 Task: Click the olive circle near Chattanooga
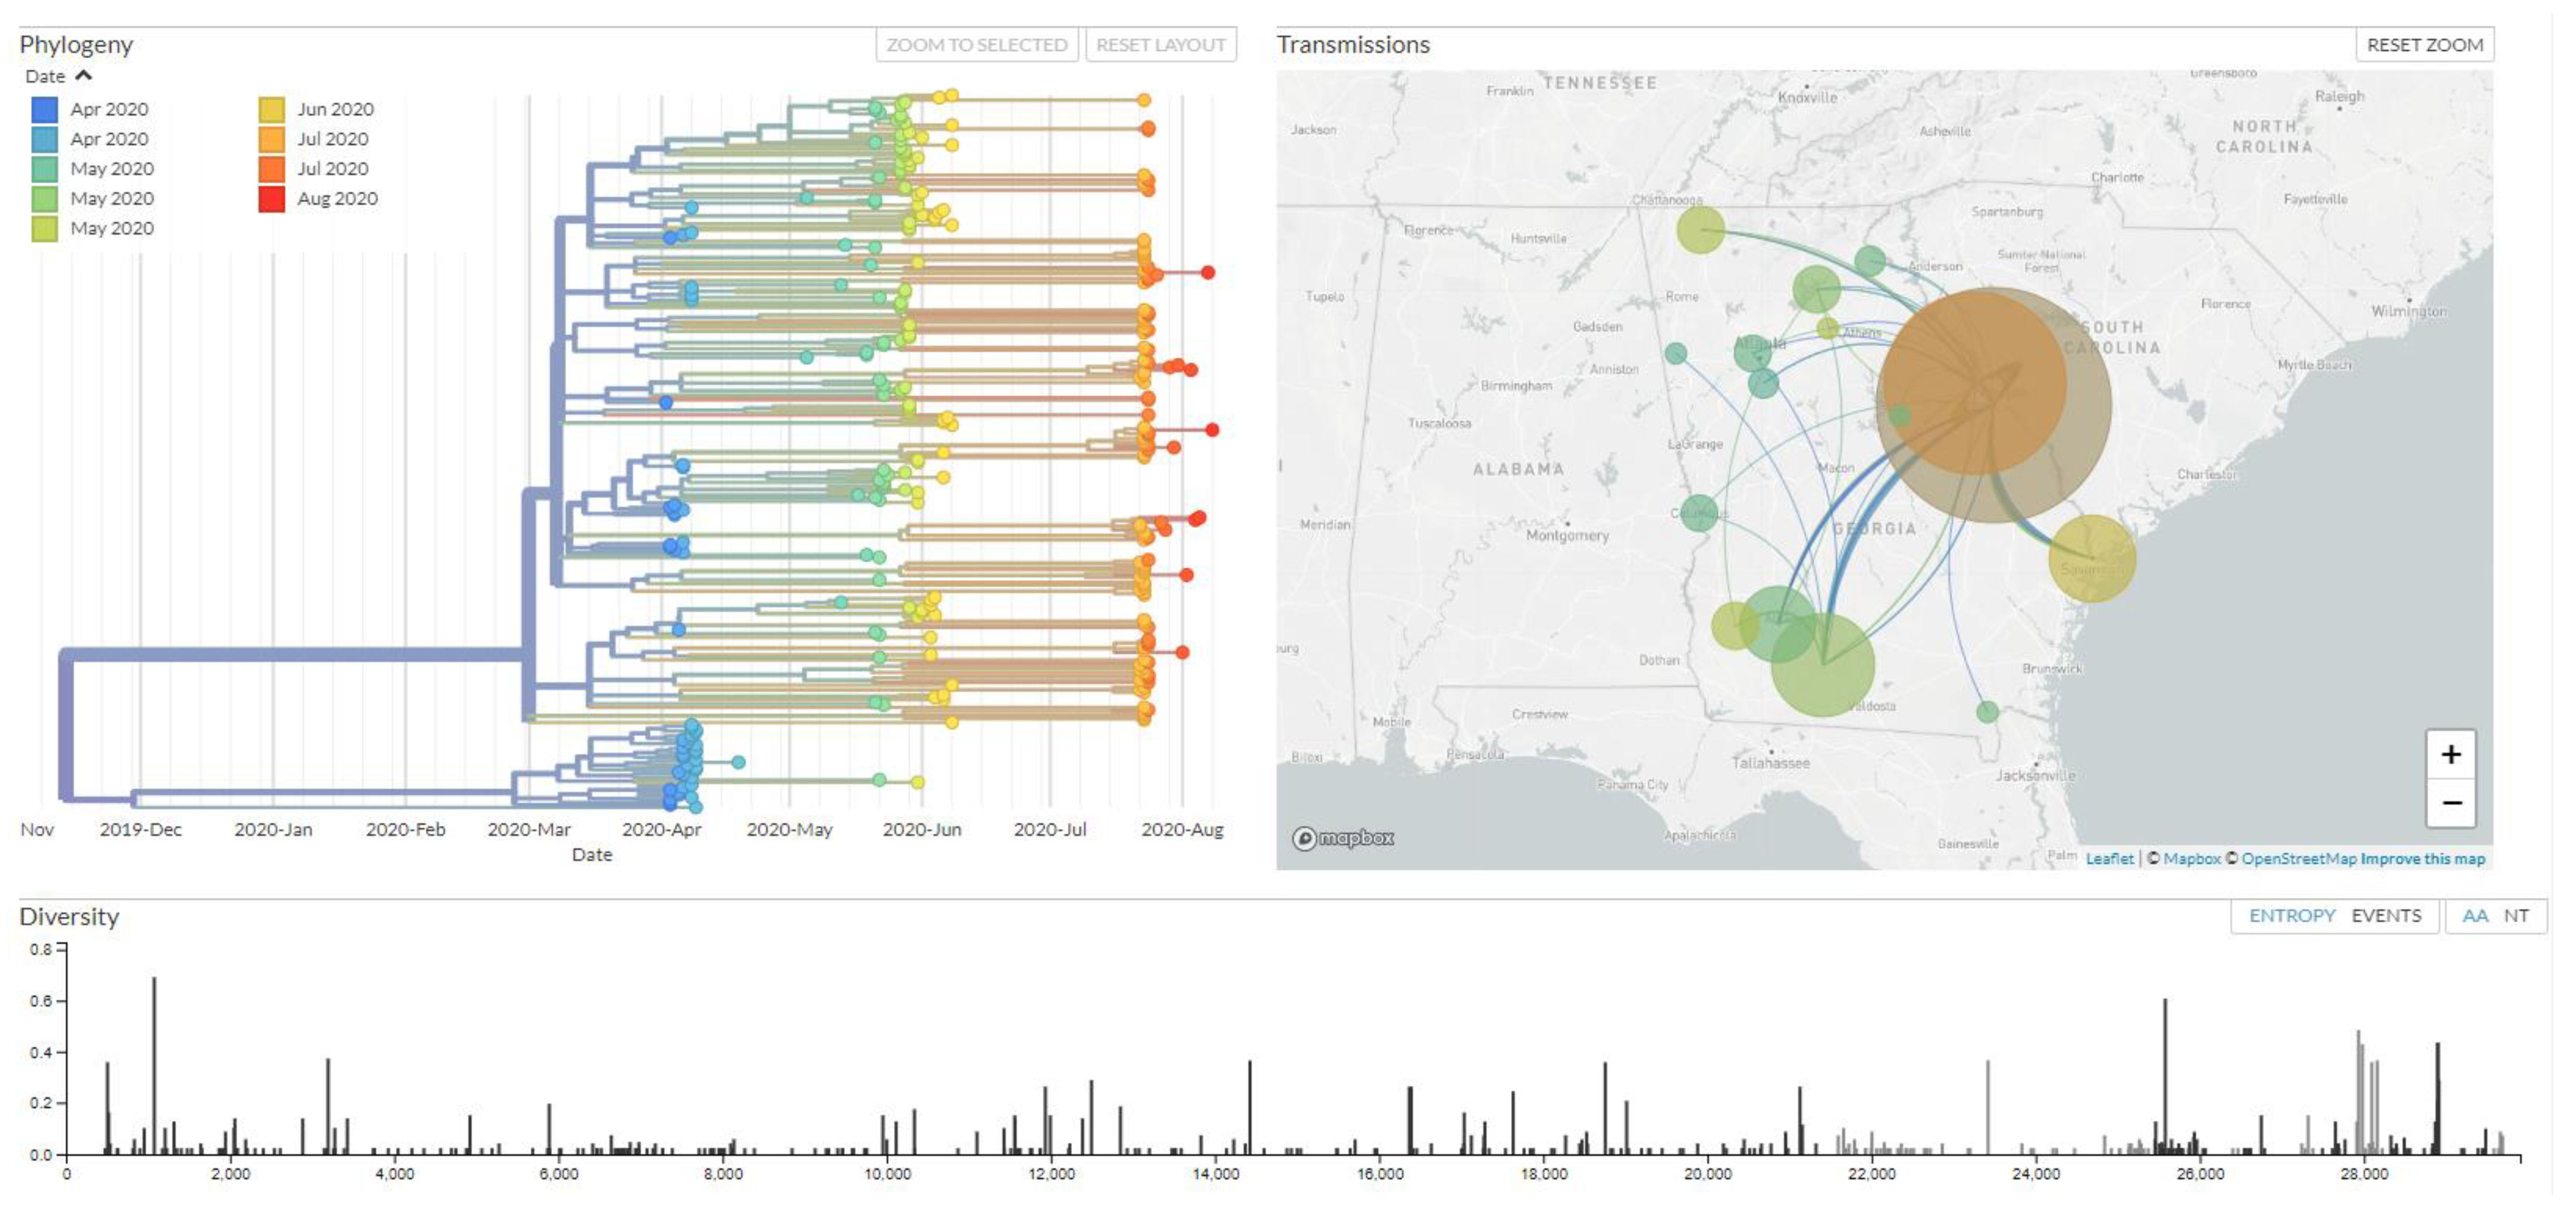click(x=1700, y=229)
